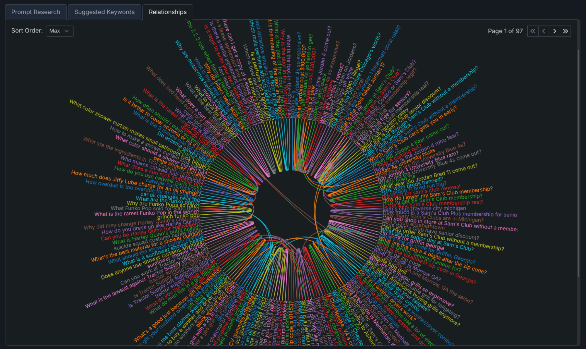This screenshot has height=349, width=586.
Task: Switch to the Prompt Research tab
Action: click(x=36, y=12)
